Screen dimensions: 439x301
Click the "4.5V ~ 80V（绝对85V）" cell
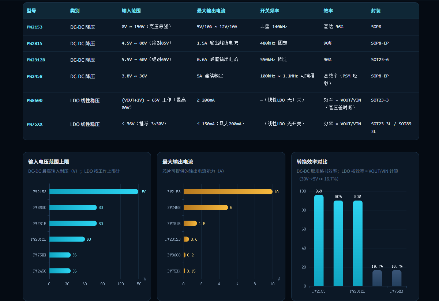pos(147,43)
